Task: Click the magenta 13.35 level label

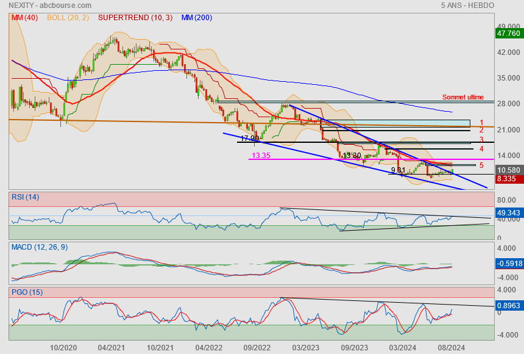Action: 261,156
